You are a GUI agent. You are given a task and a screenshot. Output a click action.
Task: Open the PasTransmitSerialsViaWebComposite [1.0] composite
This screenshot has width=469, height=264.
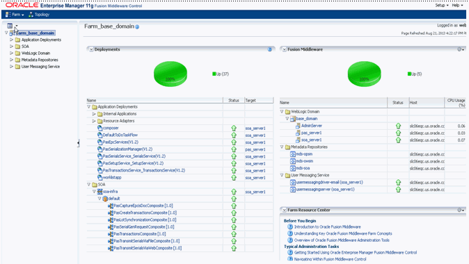148,248
